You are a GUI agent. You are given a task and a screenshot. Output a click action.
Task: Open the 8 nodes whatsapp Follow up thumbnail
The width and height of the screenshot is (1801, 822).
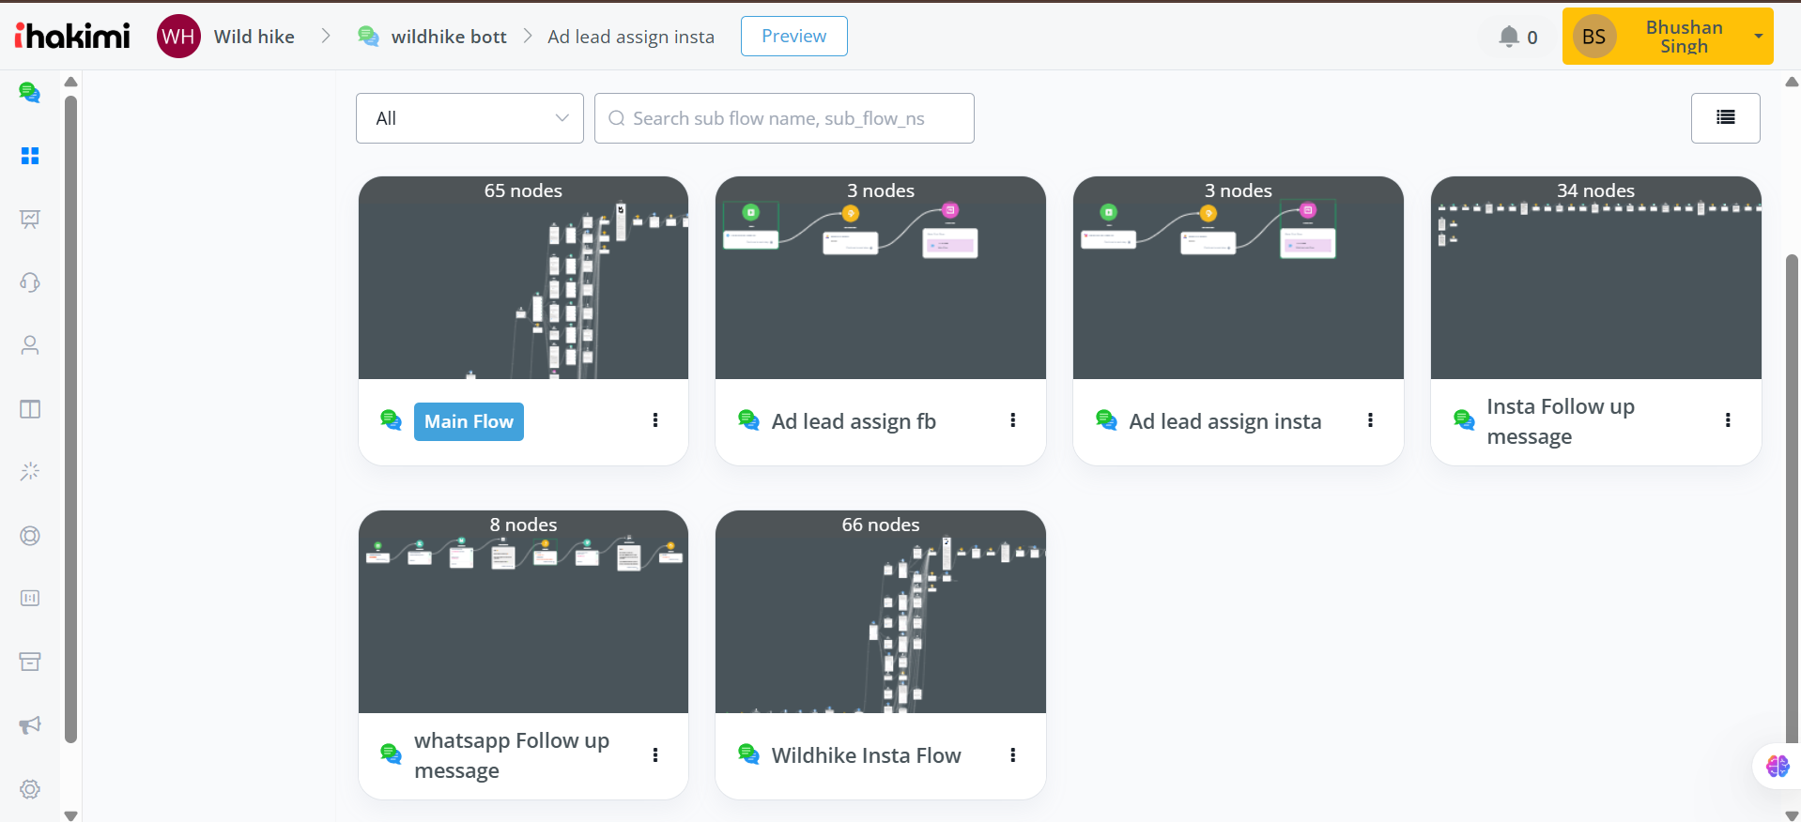(523, 612)
